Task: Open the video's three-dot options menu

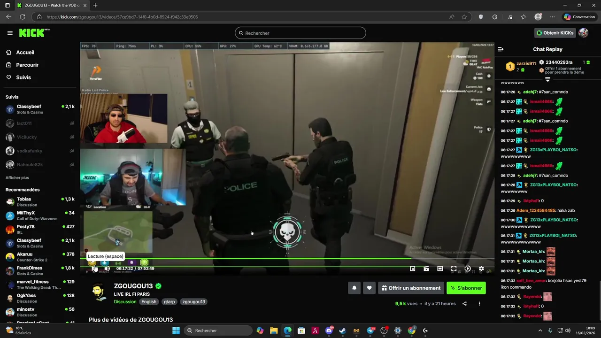Action: (479, 304)
